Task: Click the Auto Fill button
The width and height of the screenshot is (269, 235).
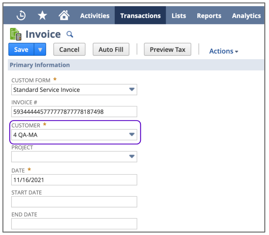Action: coord(111,49)
